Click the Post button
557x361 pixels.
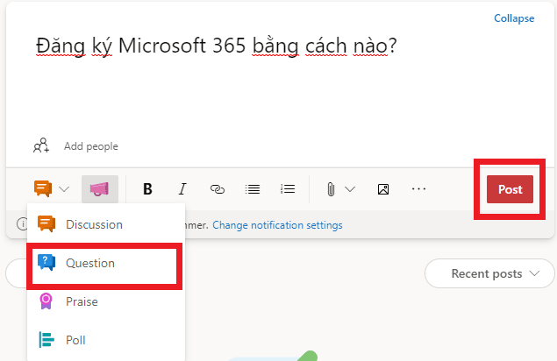coord(510,189)
